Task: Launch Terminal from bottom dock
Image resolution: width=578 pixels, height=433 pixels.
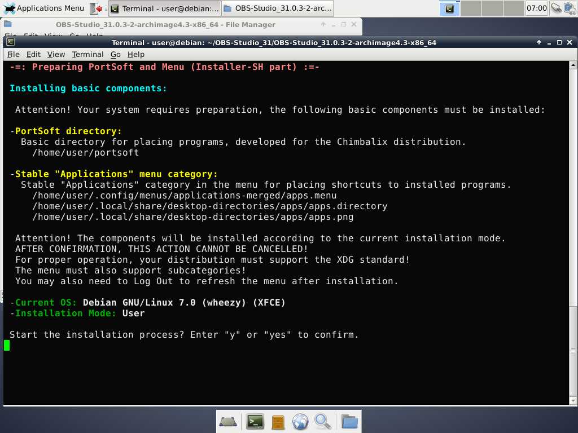Action: click(x=255, y=422)
